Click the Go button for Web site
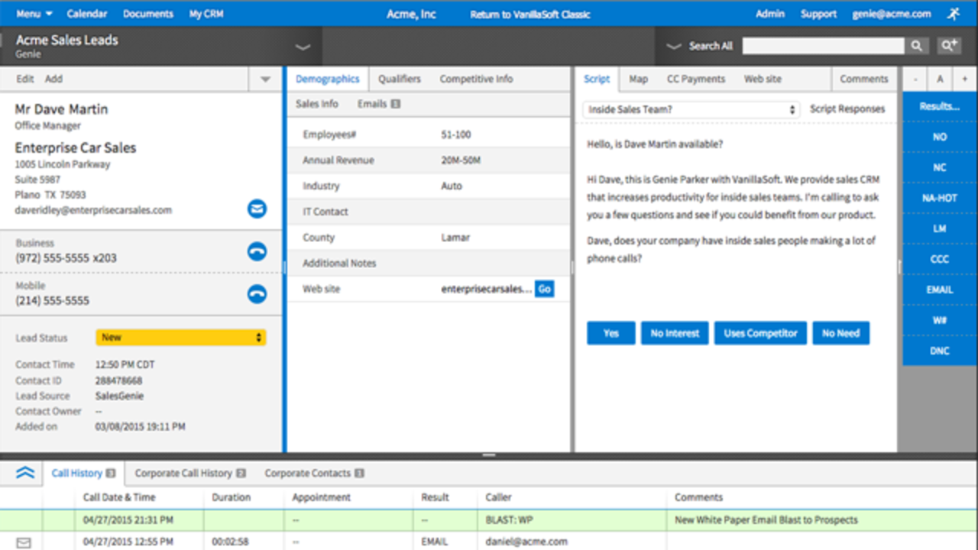 point(544,290)
